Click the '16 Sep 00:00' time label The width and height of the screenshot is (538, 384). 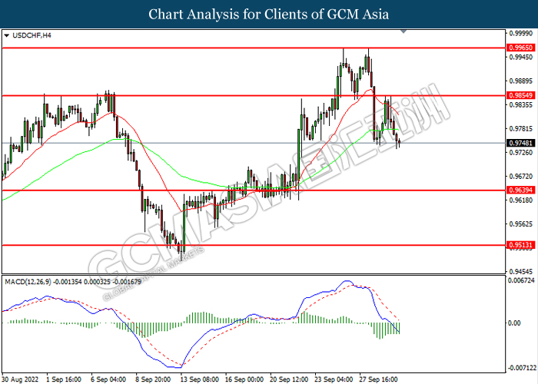coord(244,379)
